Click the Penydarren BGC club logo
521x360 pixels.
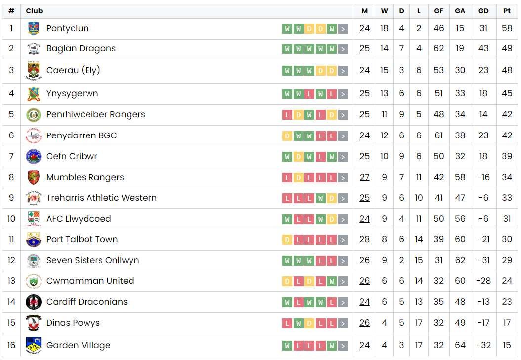coord(34,135)
